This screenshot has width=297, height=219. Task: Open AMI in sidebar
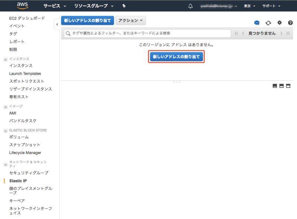point(13,113)
